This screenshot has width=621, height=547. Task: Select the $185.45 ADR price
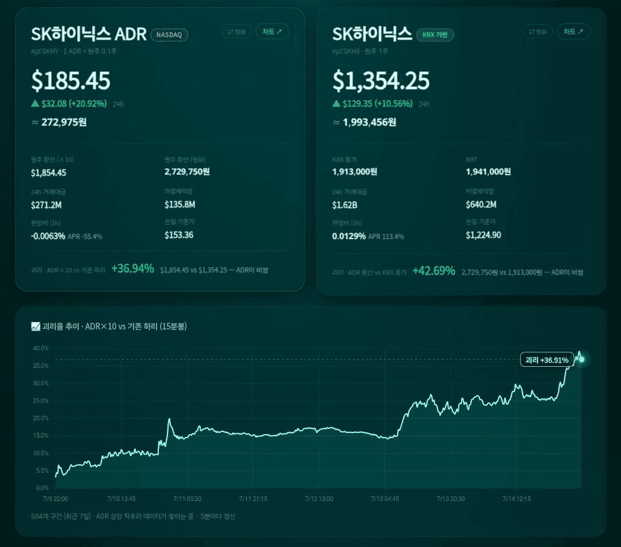tap(71, 81)
